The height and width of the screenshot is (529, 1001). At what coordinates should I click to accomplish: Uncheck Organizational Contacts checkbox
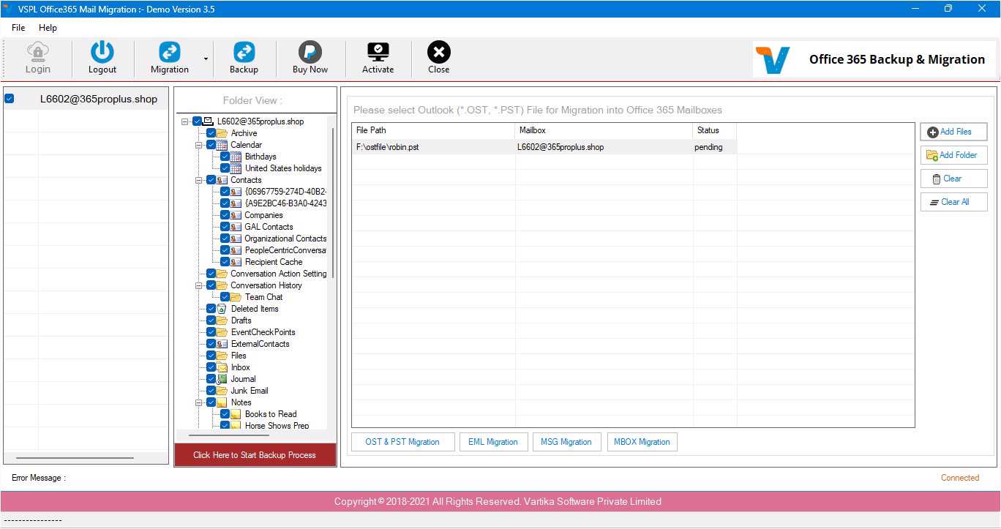tap(225, 239)
